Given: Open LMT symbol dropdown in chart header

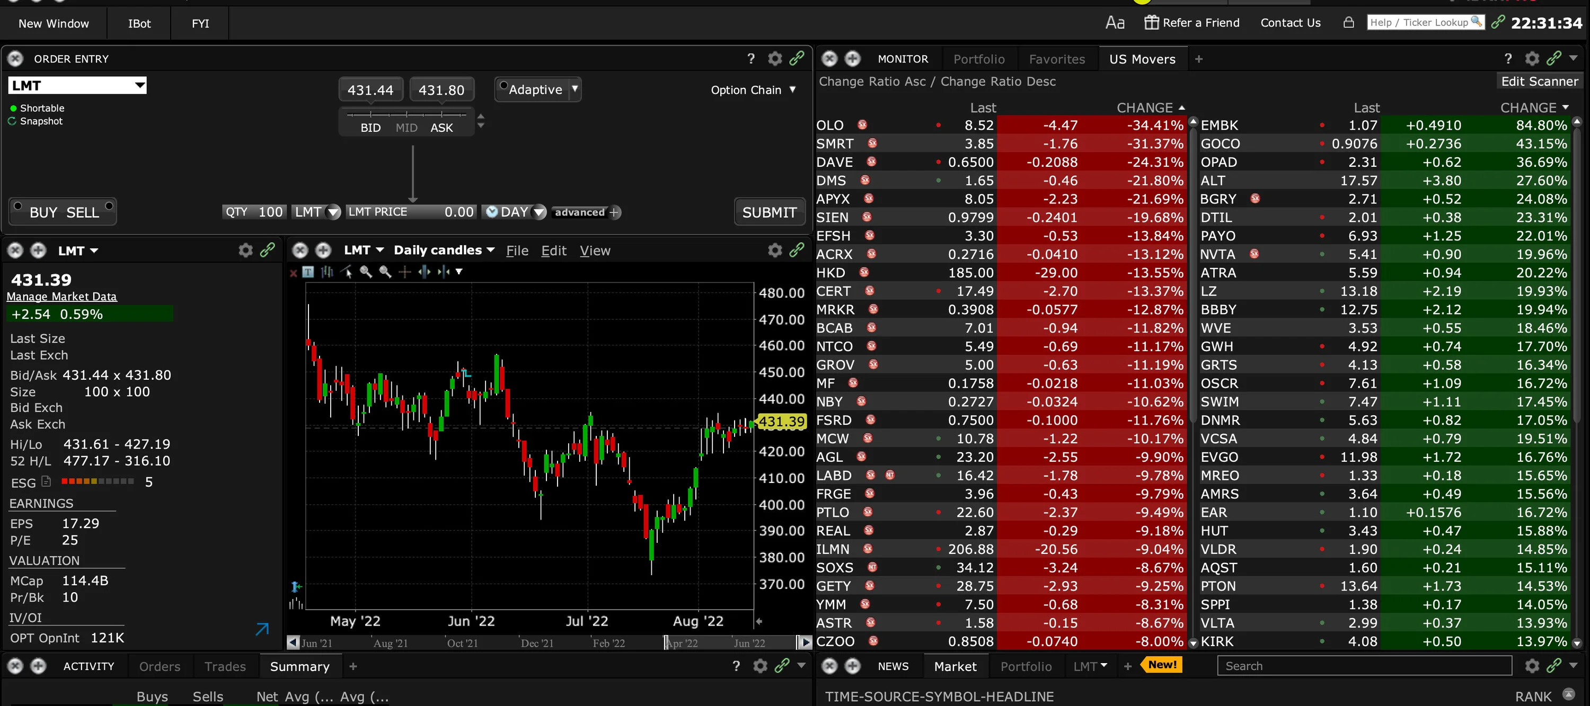Looking at the screenshot, I should pos(364,249).
